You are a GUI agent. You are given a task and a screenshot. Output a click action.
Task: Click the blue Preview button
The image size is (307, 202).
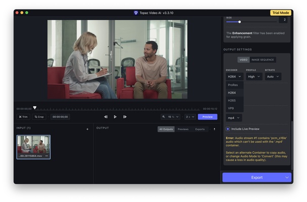tap(208, 117)
